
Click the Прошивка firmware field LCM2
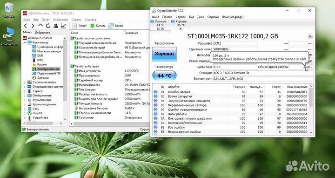pyautogui.click(x=235, y=43)
